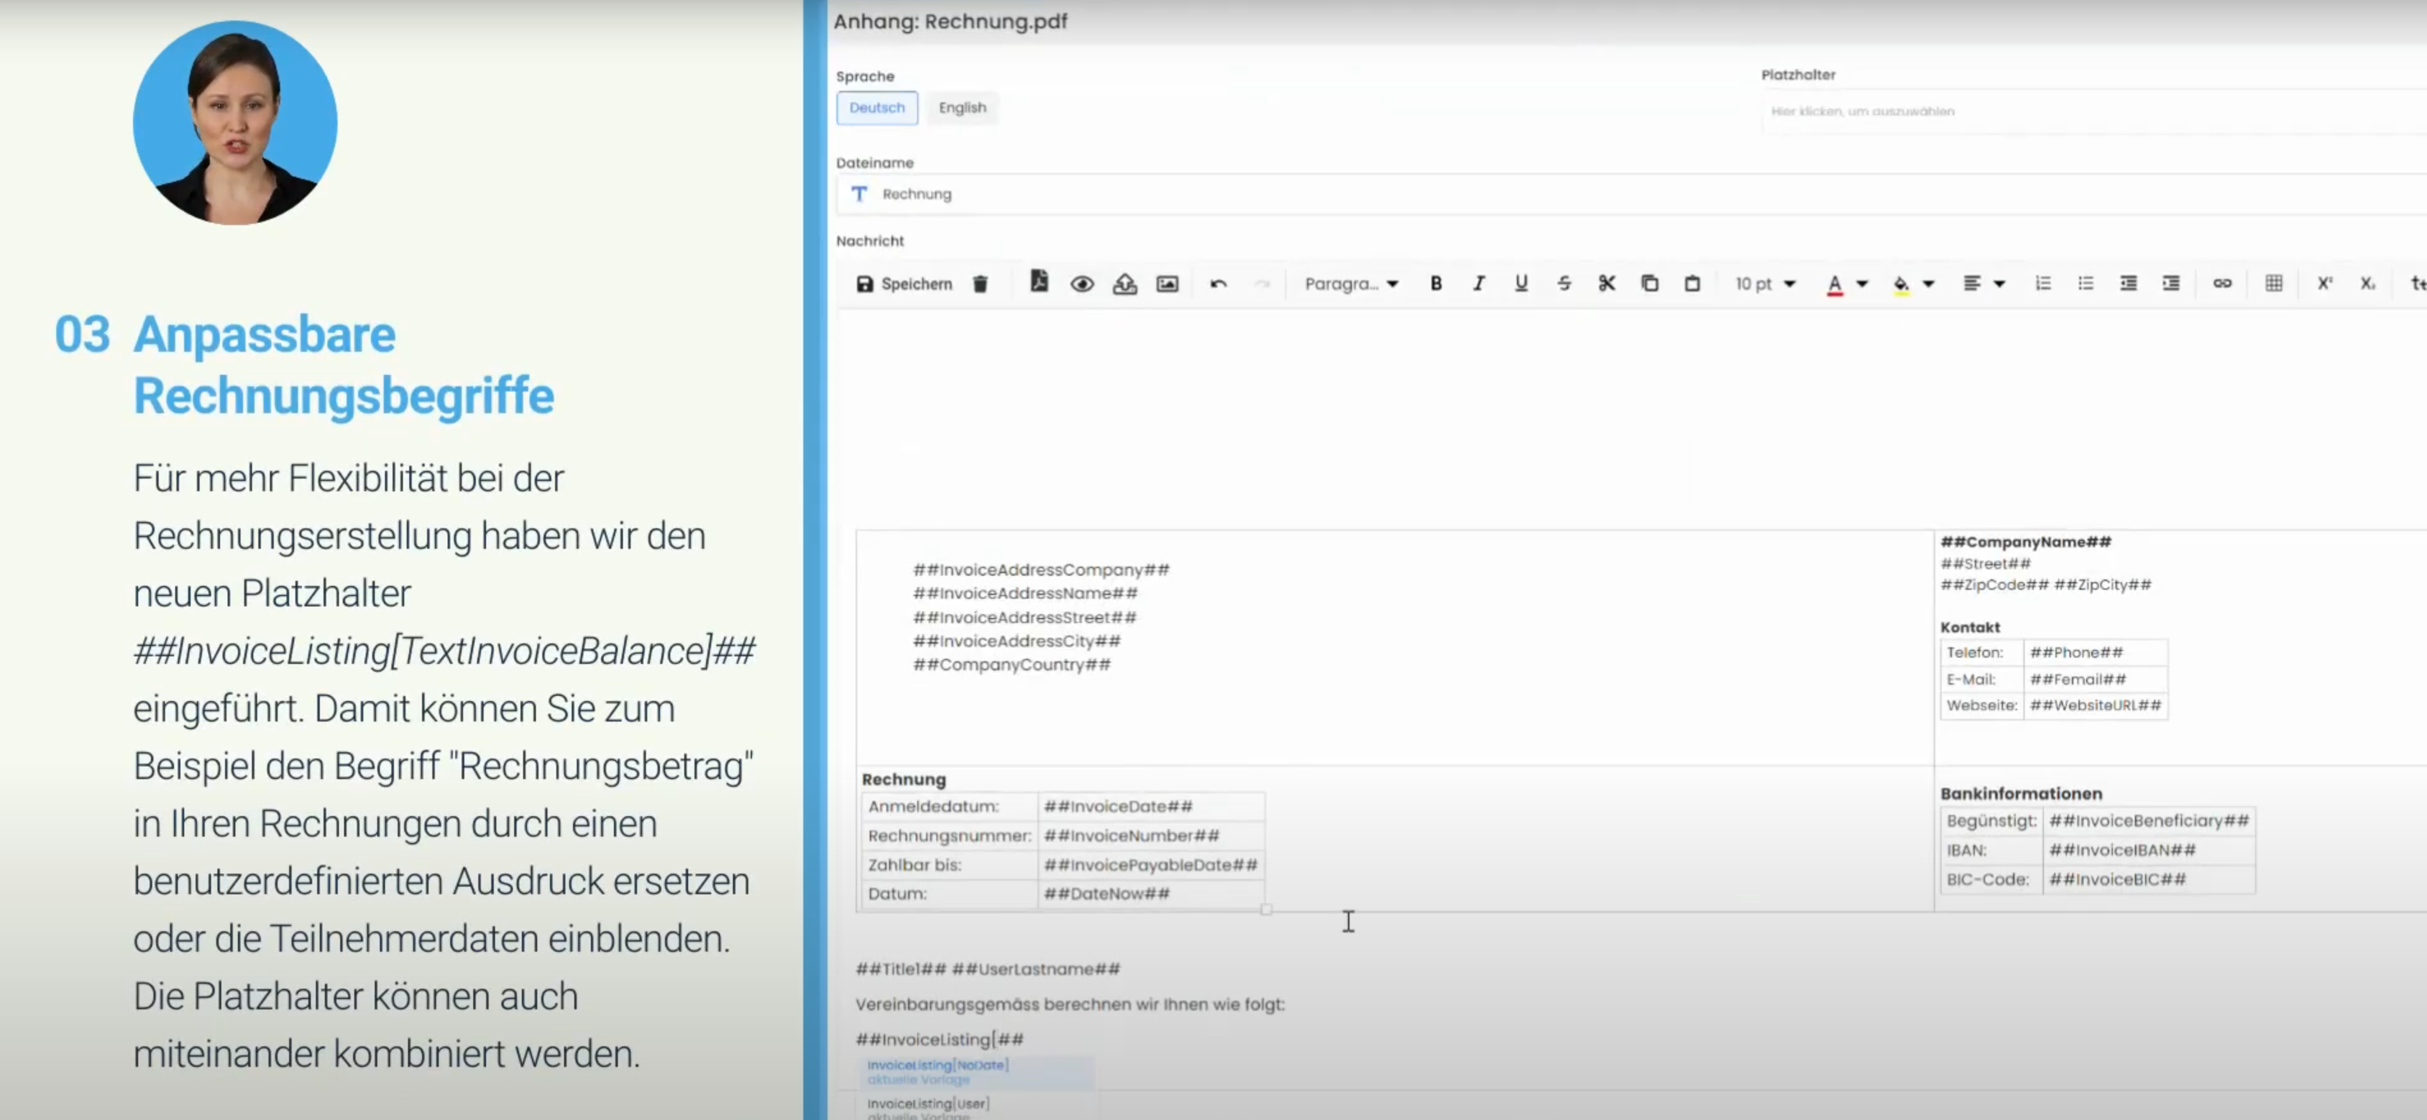Click the PDF export icon

pyautogui.click(x=1038, y=281)
